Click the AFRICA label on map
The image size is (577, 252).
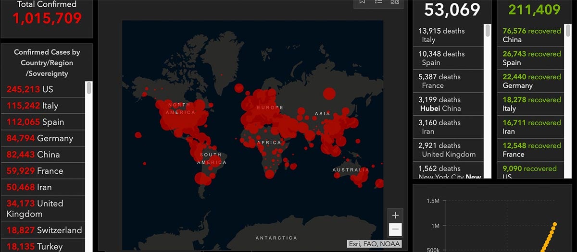click(x=269, y=143)
